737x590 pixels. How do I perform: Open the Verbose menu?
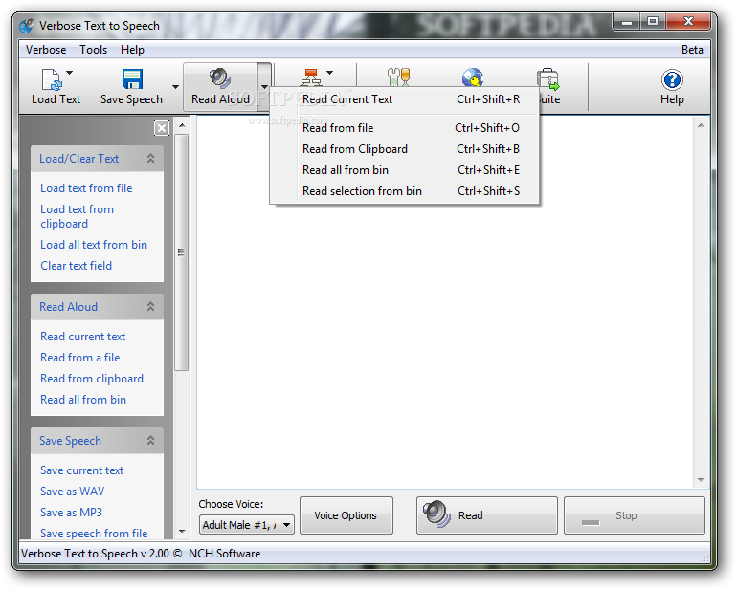pos(46,50)
